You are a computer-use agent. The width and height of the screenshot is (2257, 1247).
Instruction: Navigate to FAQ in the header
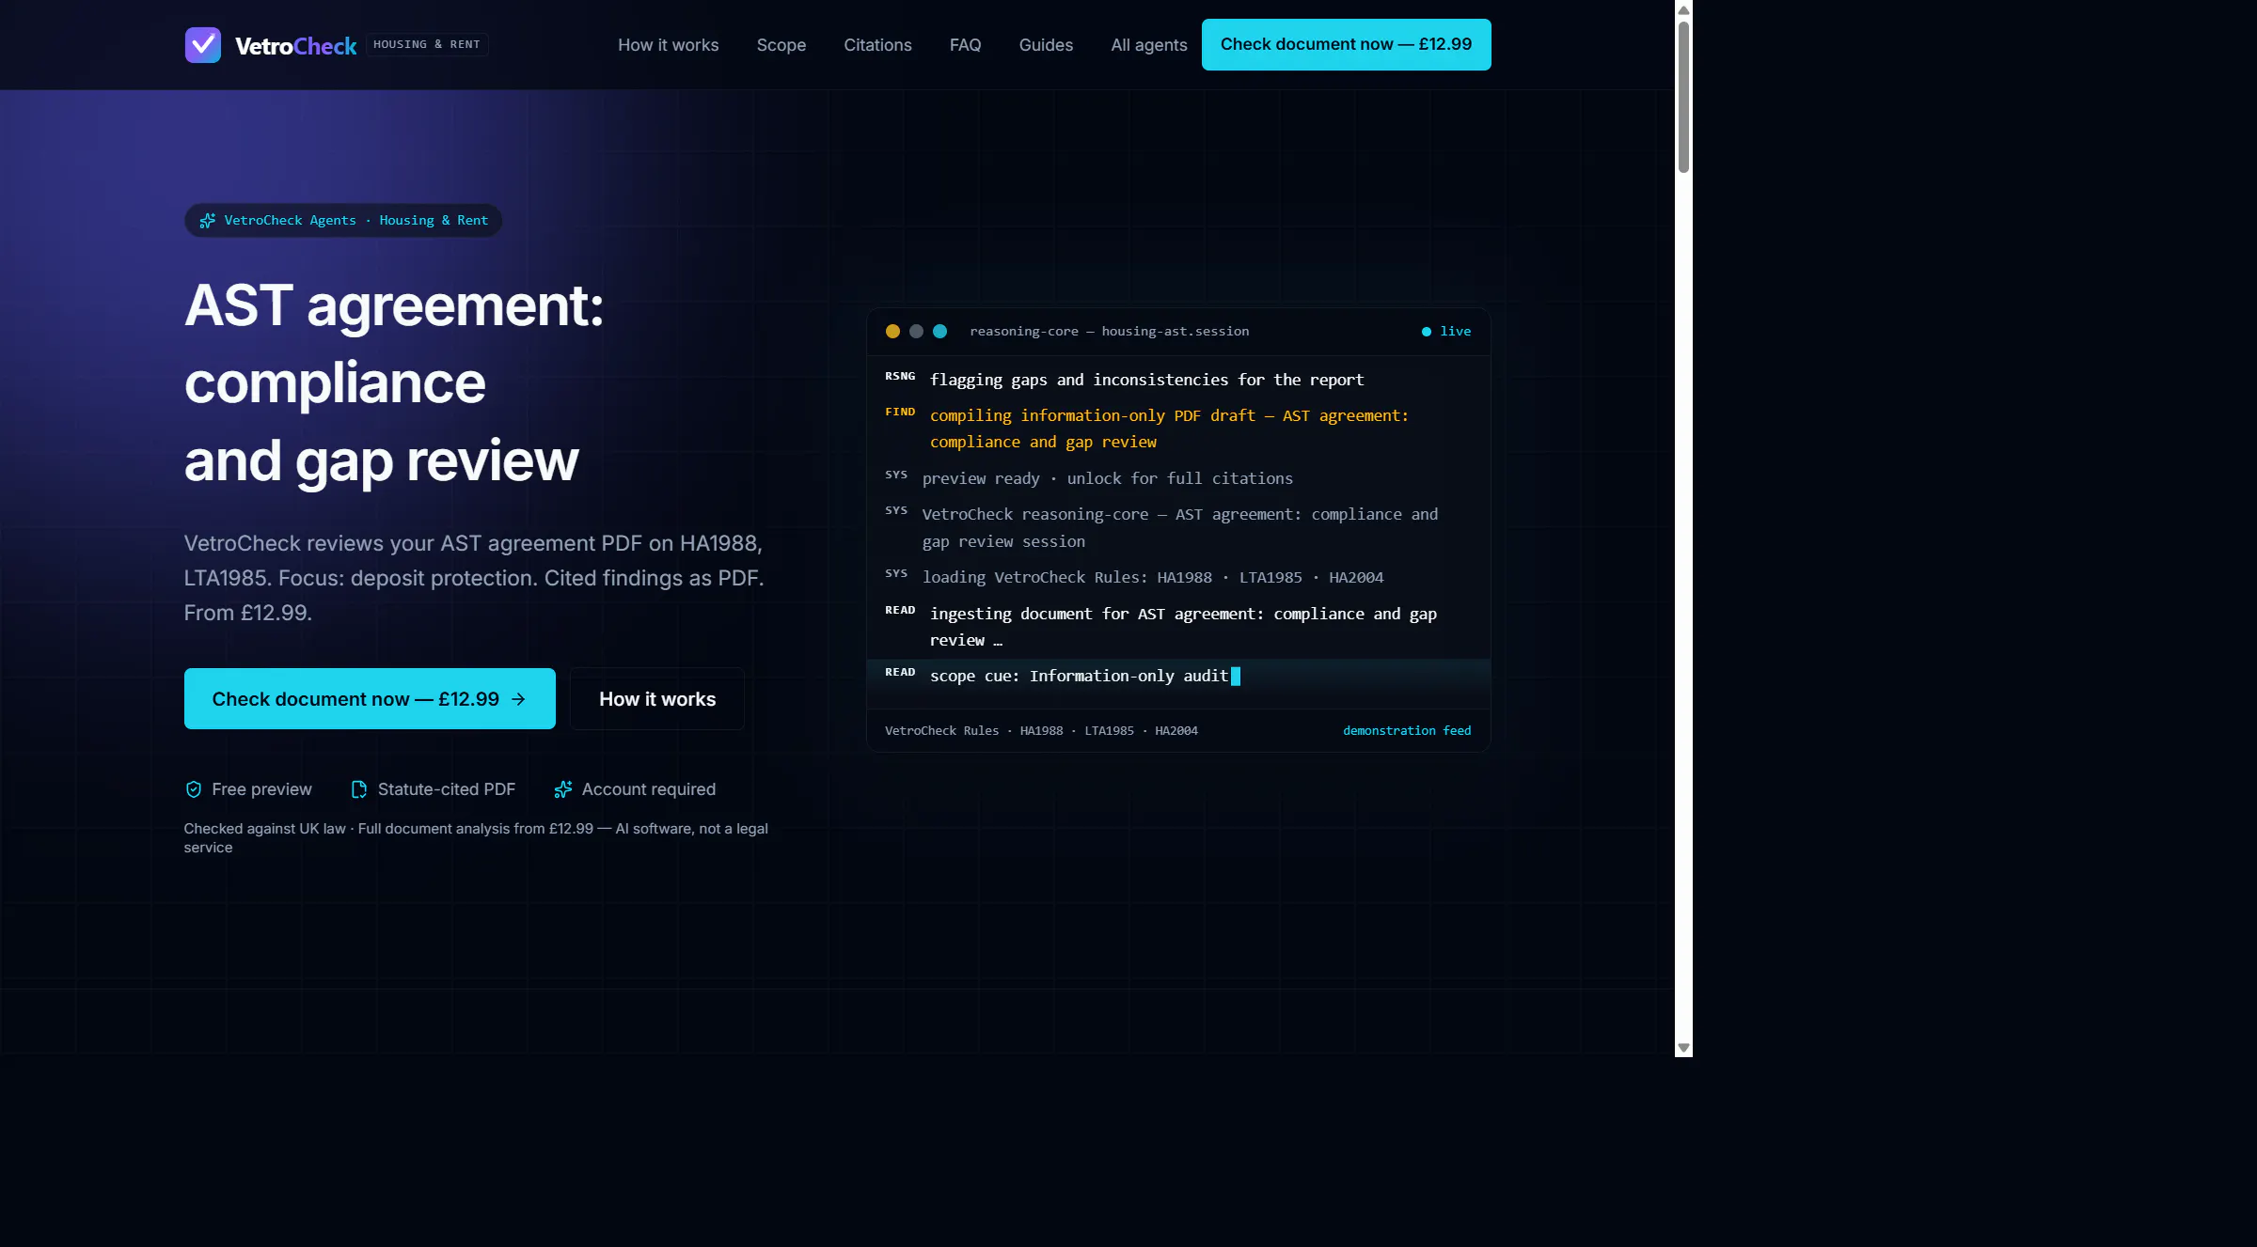coord(966,45)
